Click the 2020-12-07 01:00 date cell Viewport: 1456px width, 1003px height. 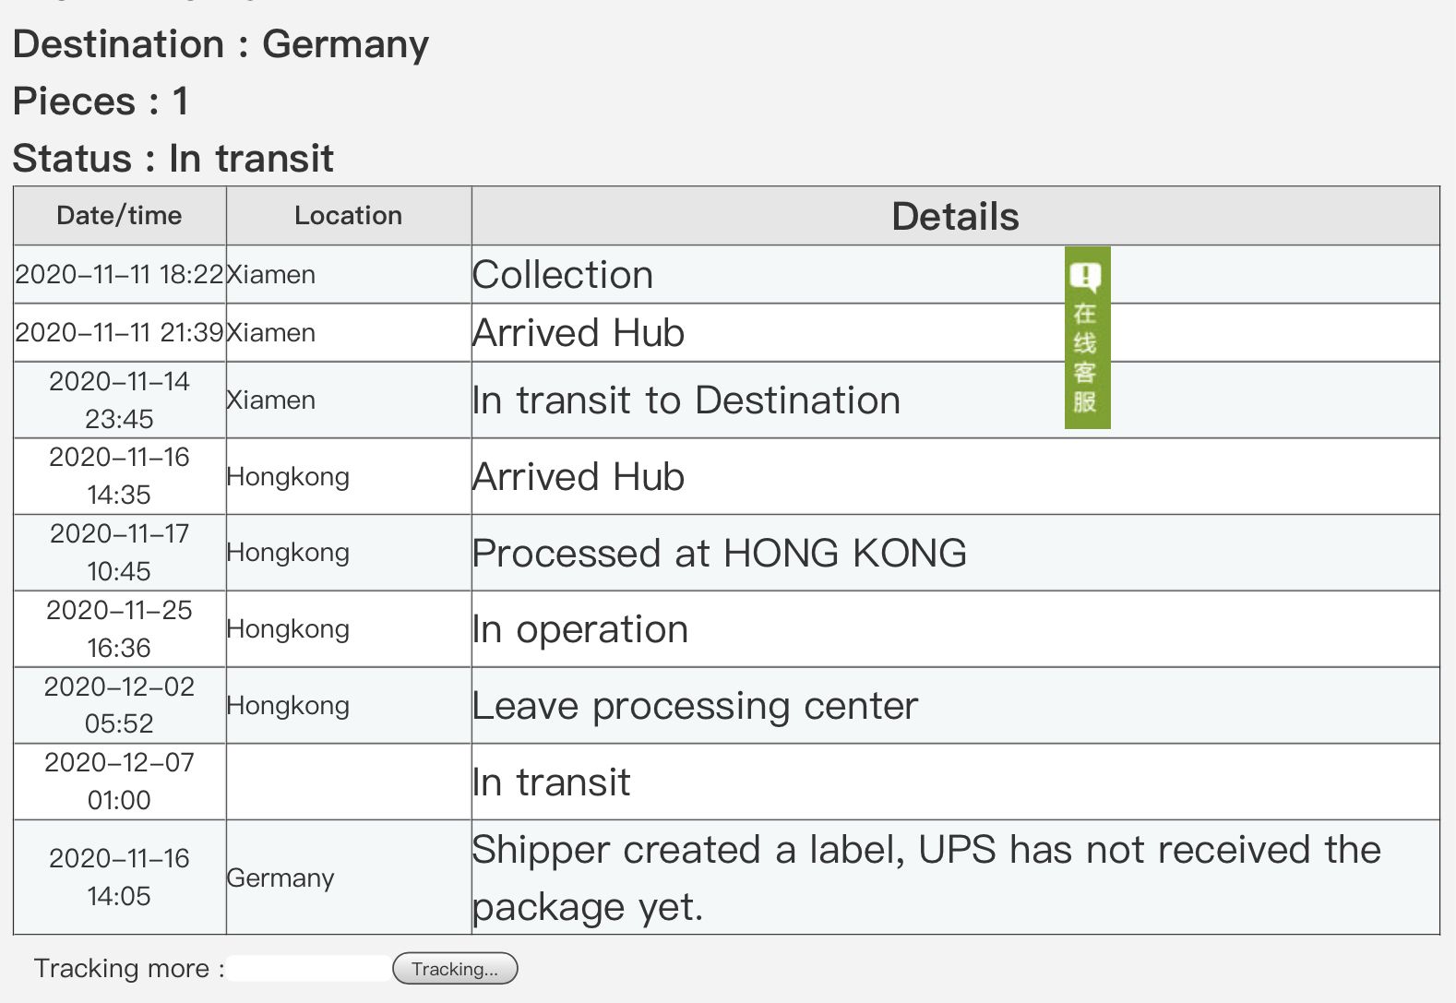pos(119,782)
